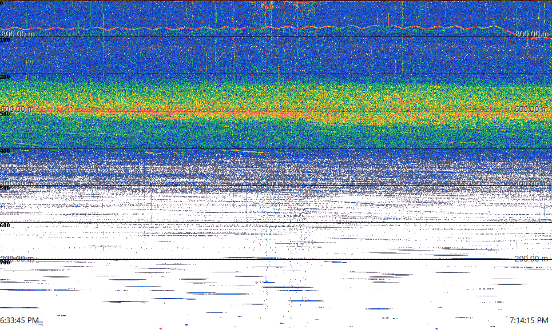This screenshot has height=330, width=552.
Task: Select the 500 depth axis label
Action: pyautogui.click(x=5, y=188)
